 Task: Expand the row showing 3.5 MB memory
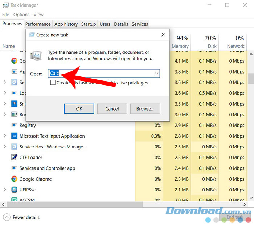point(5,104)
